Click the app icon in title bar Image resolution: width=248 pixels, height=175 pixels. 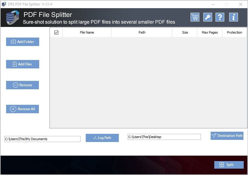(x=4, y=4)
